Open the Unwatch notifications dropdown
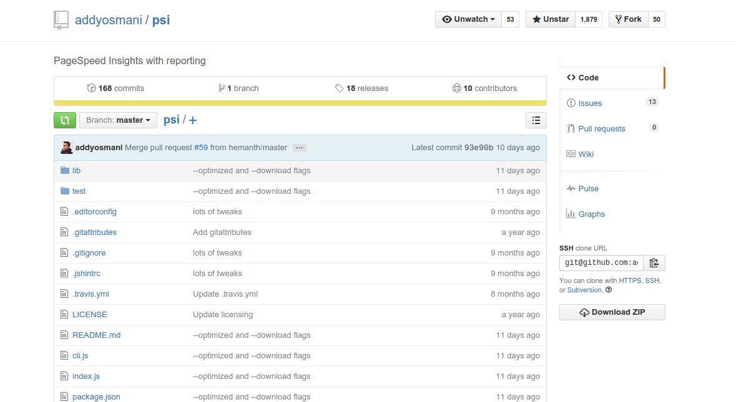Image resolution: width=736 pixels, height=402 pixels. 468,20
